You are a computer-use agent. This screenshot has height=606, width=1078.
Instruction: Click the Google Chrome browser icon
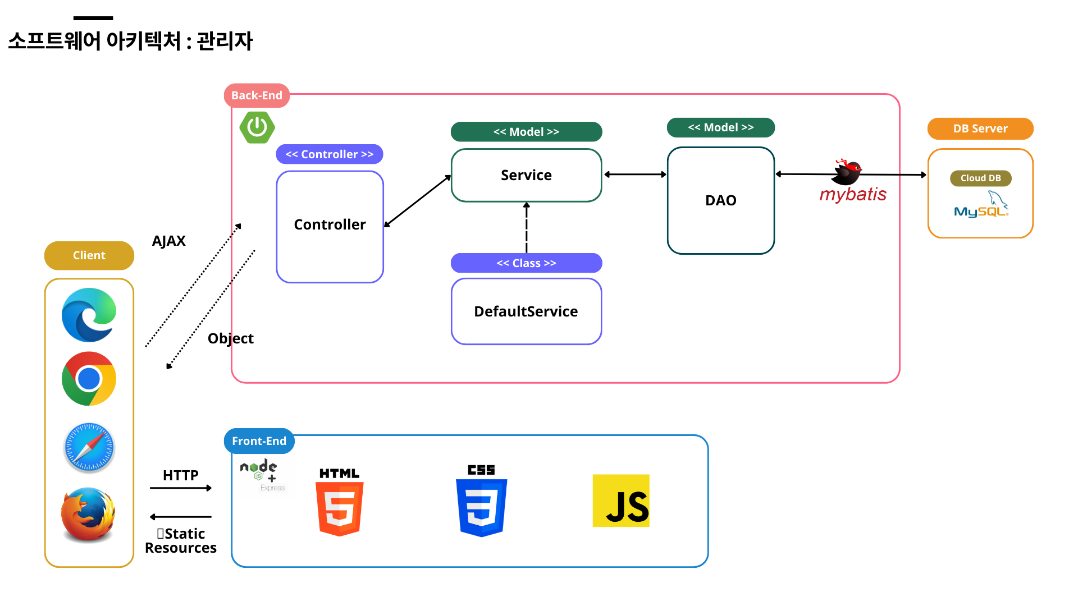(89, 379)
